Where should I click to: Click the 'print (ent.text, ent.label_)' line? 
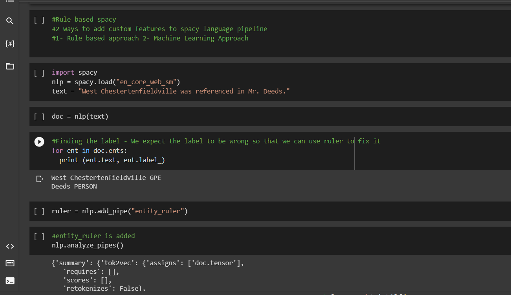[x=112, y=160]
